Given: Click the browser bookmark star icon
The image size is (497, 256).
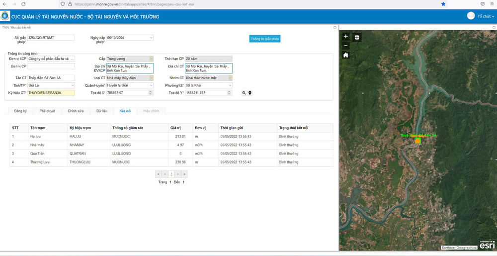Looking at the screenshot, I should [443, 4].
